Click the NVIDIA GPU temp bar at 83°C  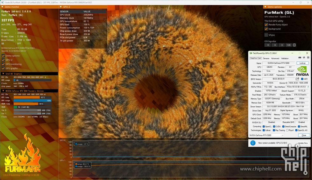pyautogui.click(x=32, y=97)
